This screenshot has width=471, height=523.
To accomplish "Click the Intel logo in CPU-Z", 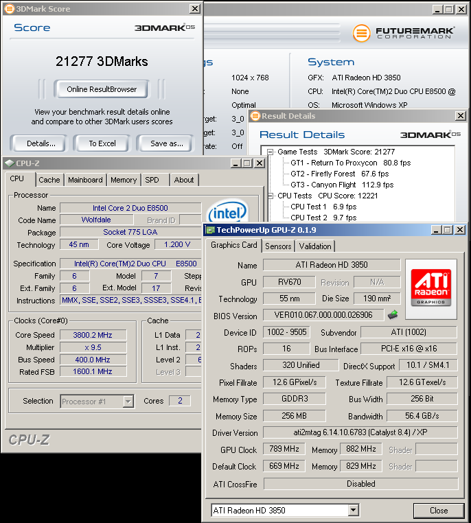I will click(x=228, y=211).
